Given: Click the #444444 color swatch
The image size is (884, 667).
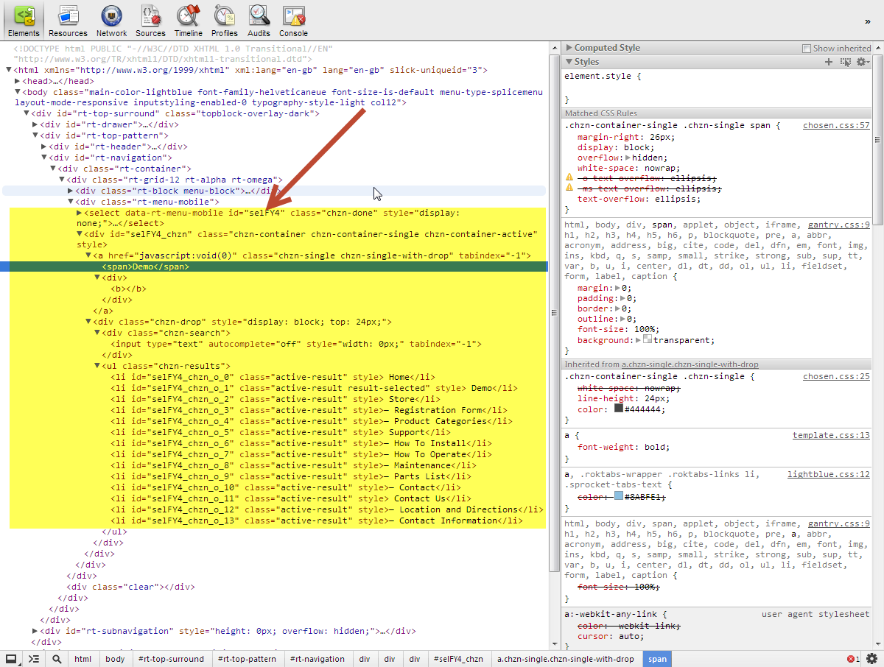Looking at the screenshot, I should (619, 409).
